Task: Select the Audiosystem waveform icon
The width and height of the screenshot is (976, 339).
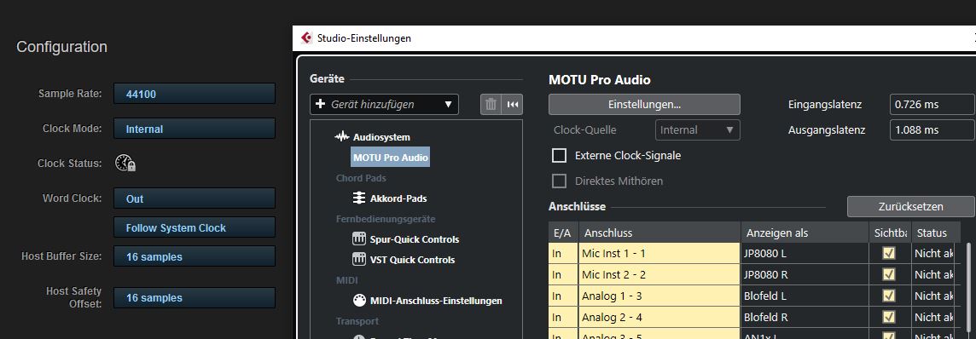Action: (x=342, y=136)
